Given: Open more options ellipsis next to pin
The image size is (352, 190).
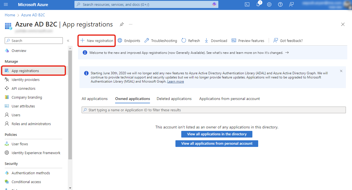Looking at the screenshot, I should click(130, 24).
